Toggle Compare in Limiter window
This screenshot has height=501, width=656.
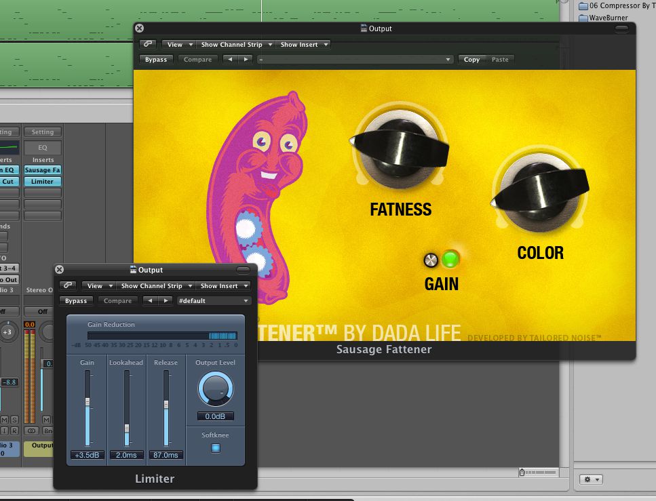tap(117, 301)
